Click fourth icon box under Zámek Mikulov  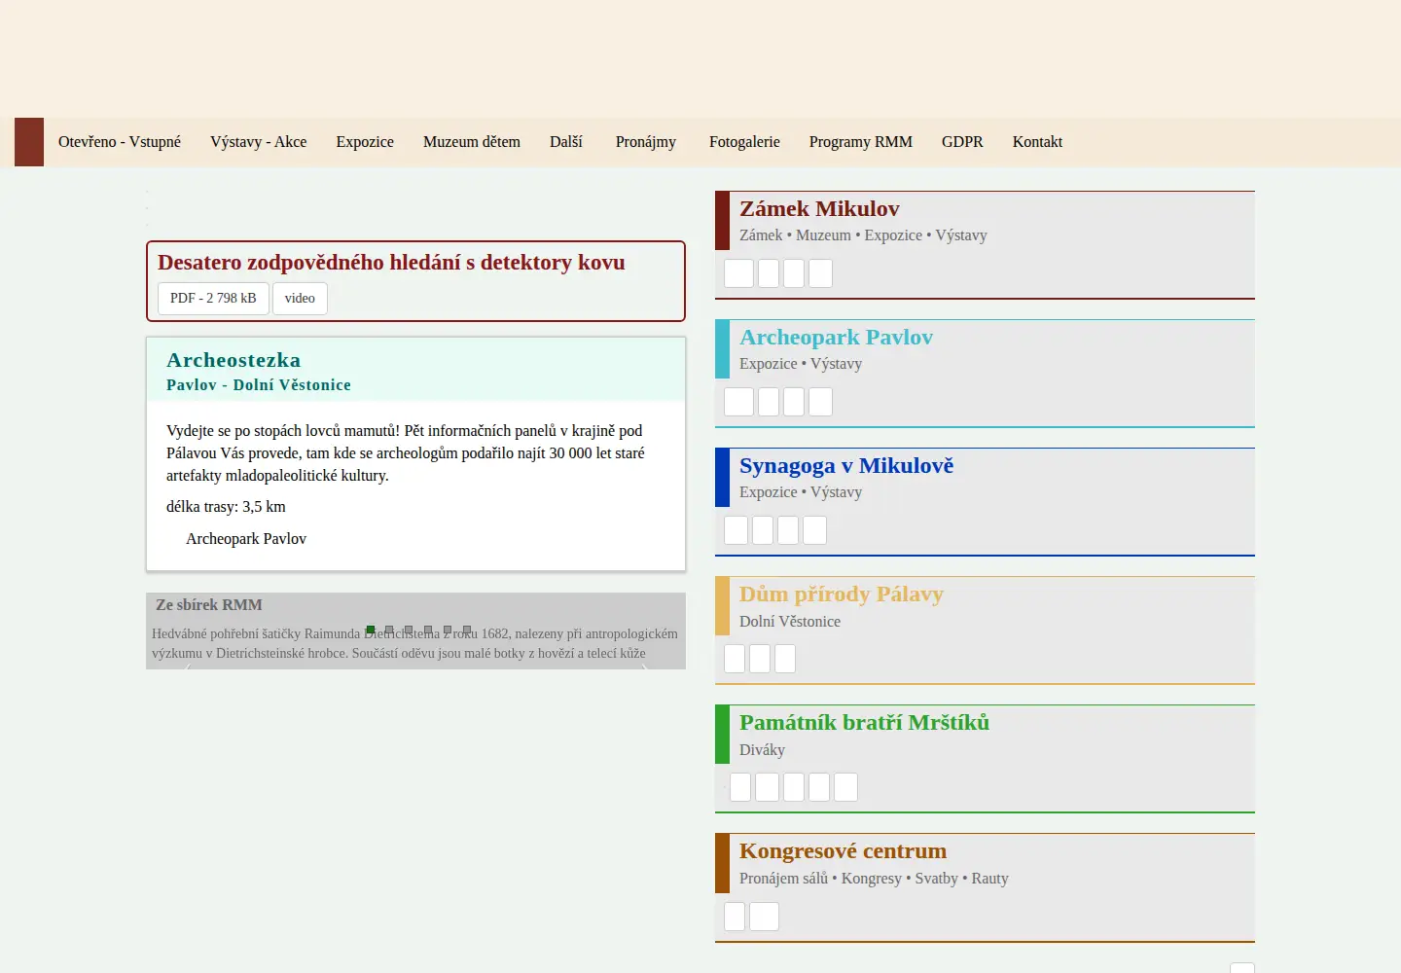tap(820, 273)
